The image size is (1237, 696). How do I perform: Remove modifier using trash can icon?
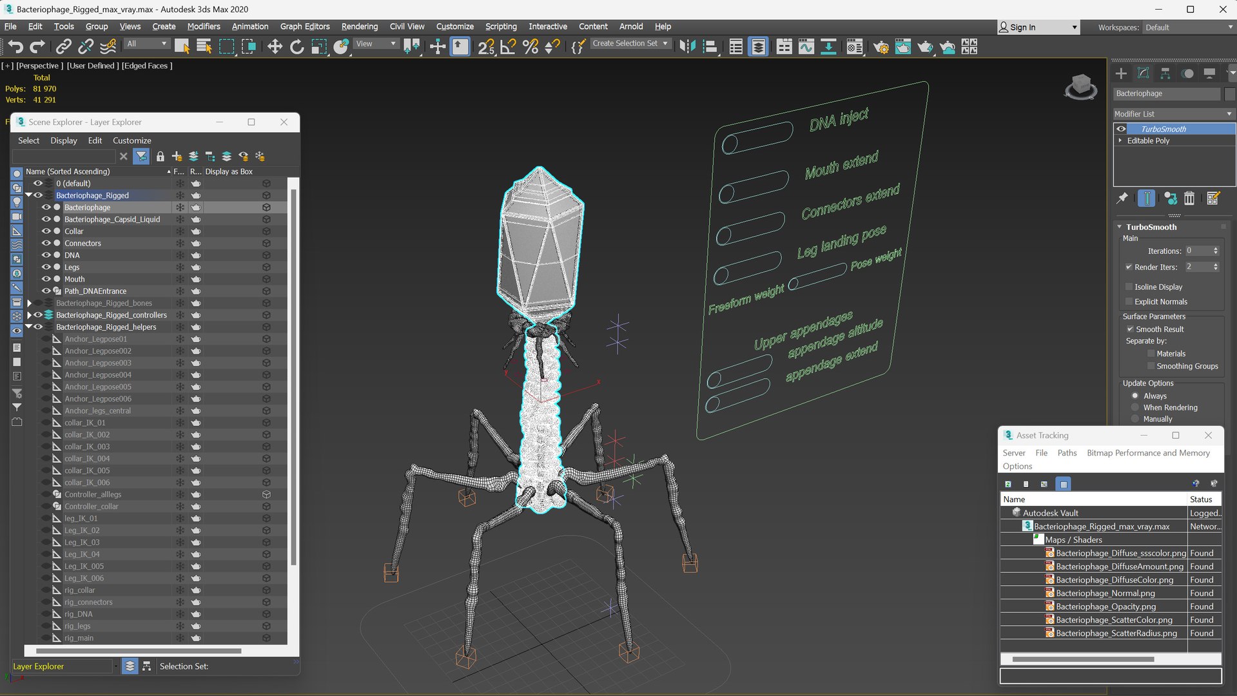tap(1189, 198)
